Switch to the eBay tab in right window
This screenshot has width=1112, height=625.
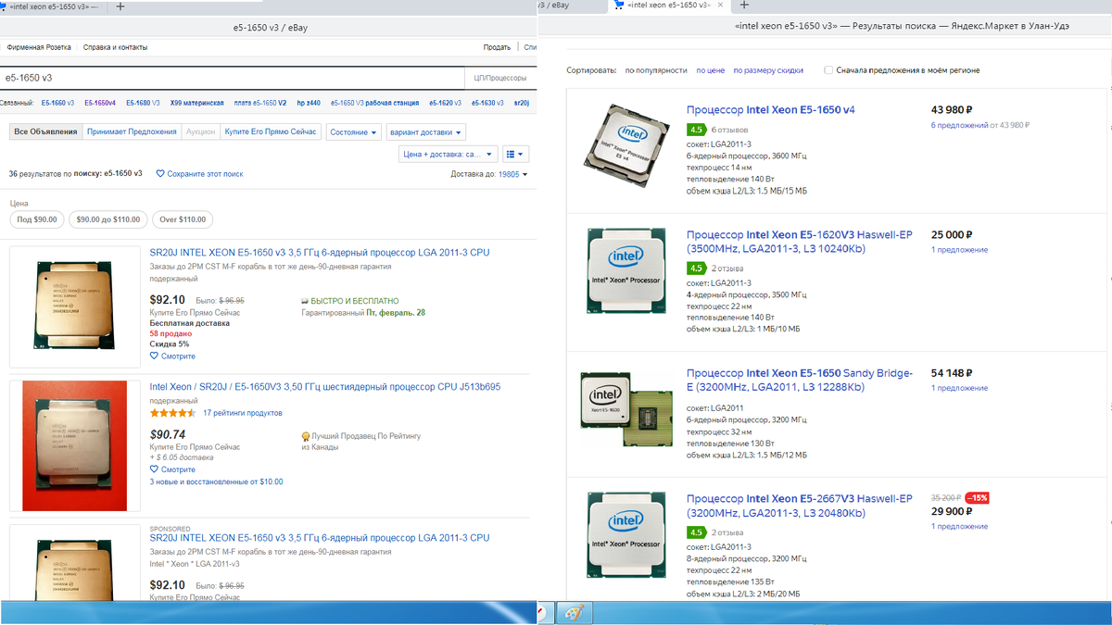(557, 6)
